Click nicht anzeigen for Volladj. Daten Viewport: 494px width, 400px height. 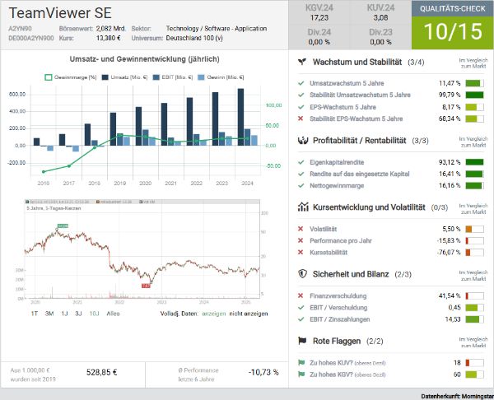click(249, 314)
